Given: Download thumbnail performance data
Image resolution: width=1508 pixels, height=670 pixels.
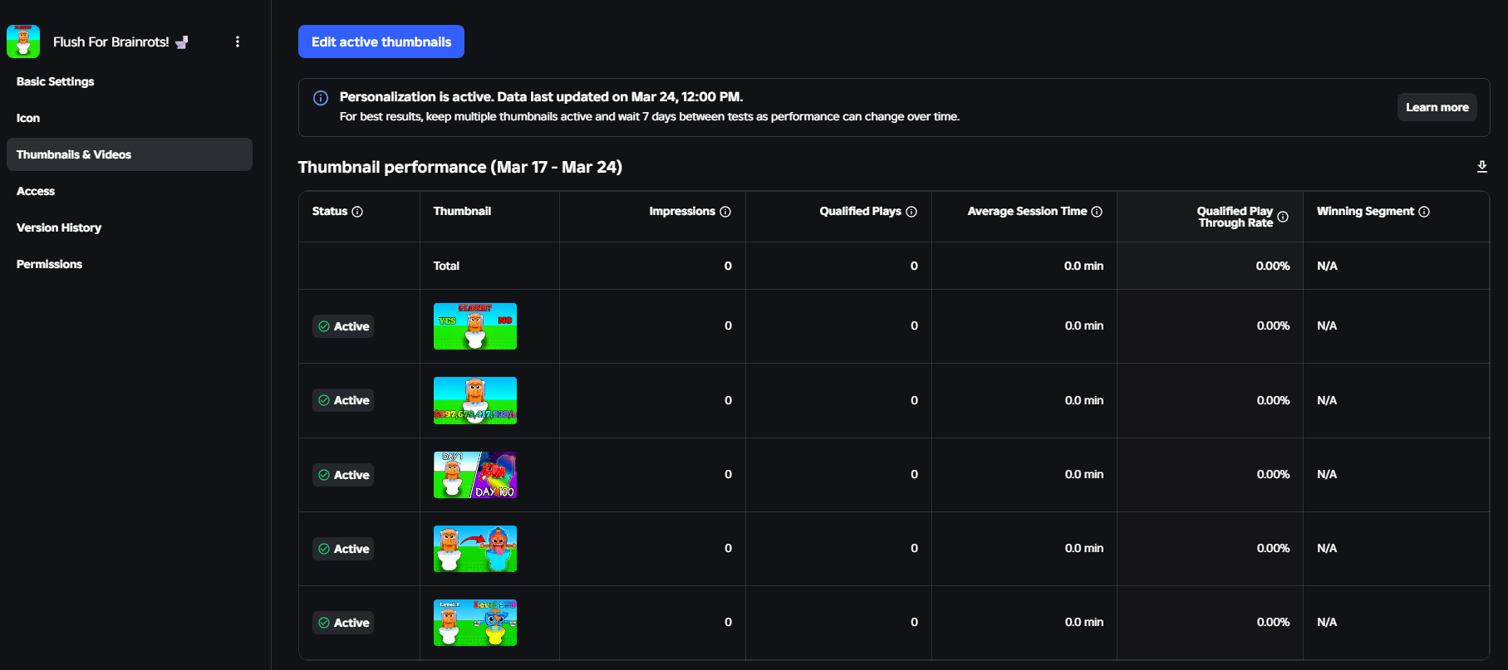Looking at the screenshot, I should click(1481, 167).
